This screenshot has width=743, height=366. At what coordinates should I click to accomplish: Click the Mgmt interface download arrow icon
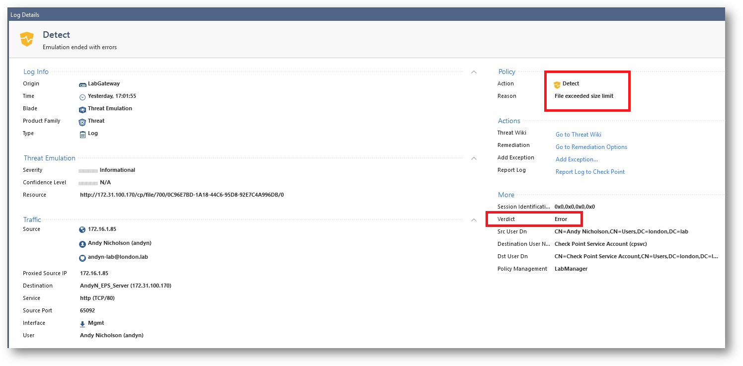[83, 324]
